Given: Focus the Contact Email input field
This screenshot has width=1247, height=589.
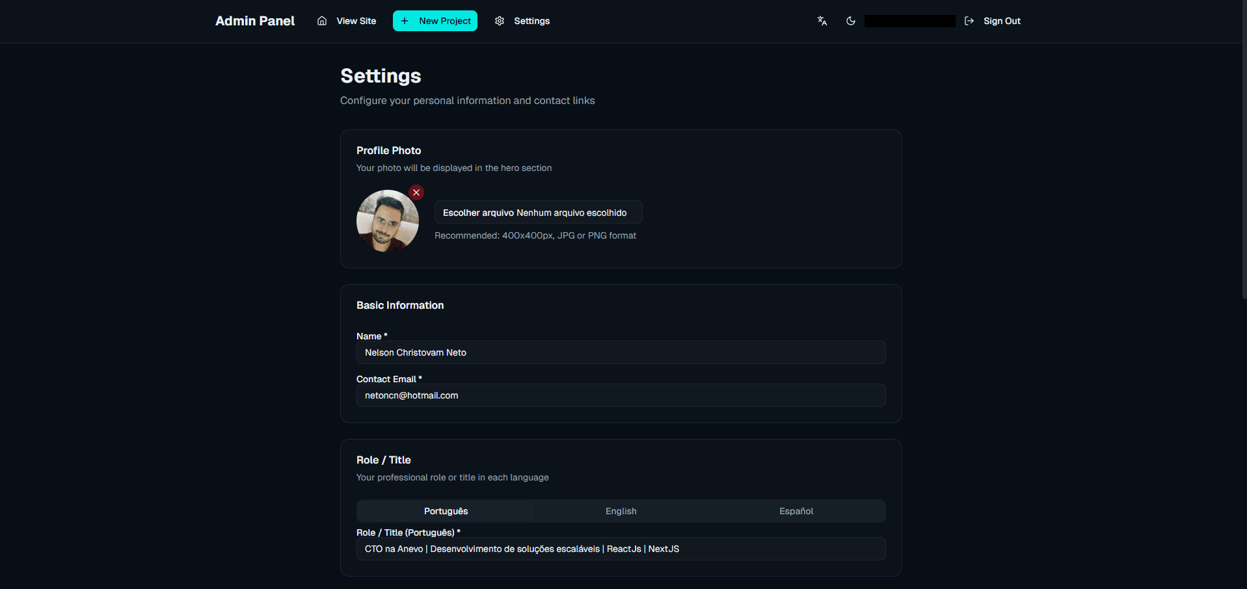Looking at the screenshot, I should (621, 395).
